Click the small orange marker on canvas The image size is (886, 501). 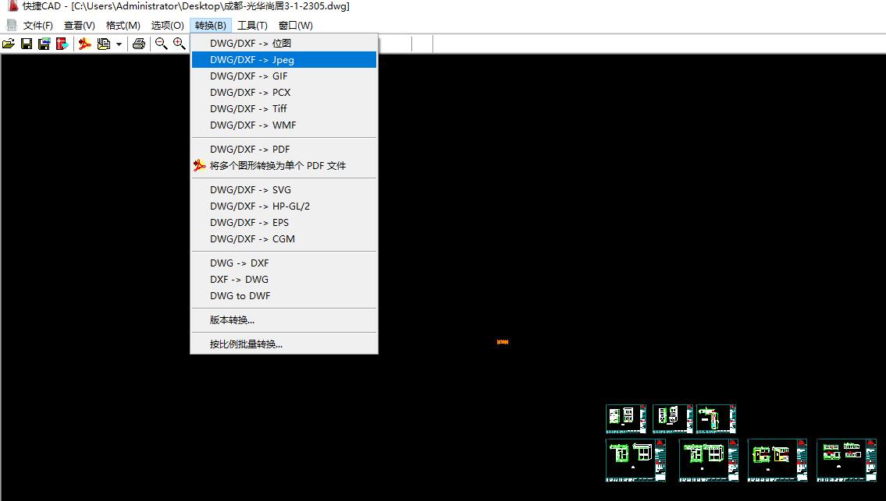pos(503,342)
